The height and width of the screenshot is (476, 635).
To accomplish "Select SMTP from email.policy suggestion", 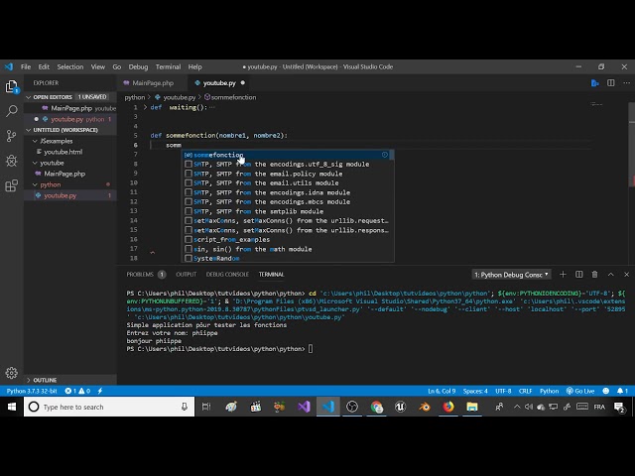I will pyautogui.click(x=288, y=174).
